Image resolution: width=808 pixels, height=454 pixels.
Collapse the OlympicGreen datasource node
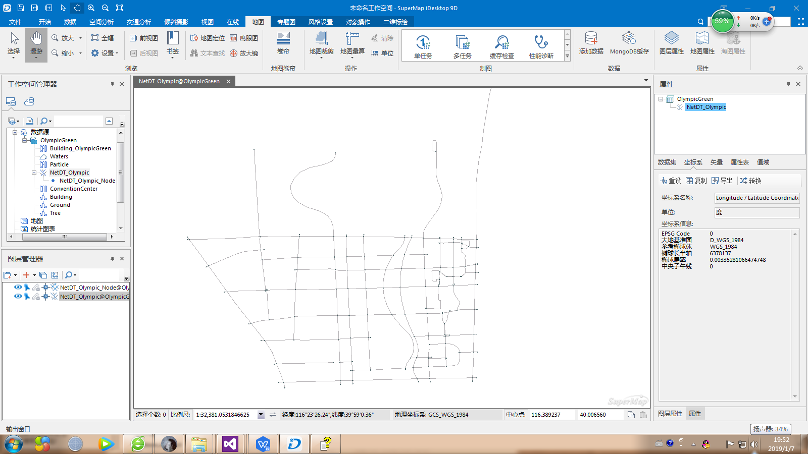tap(24, 140)
